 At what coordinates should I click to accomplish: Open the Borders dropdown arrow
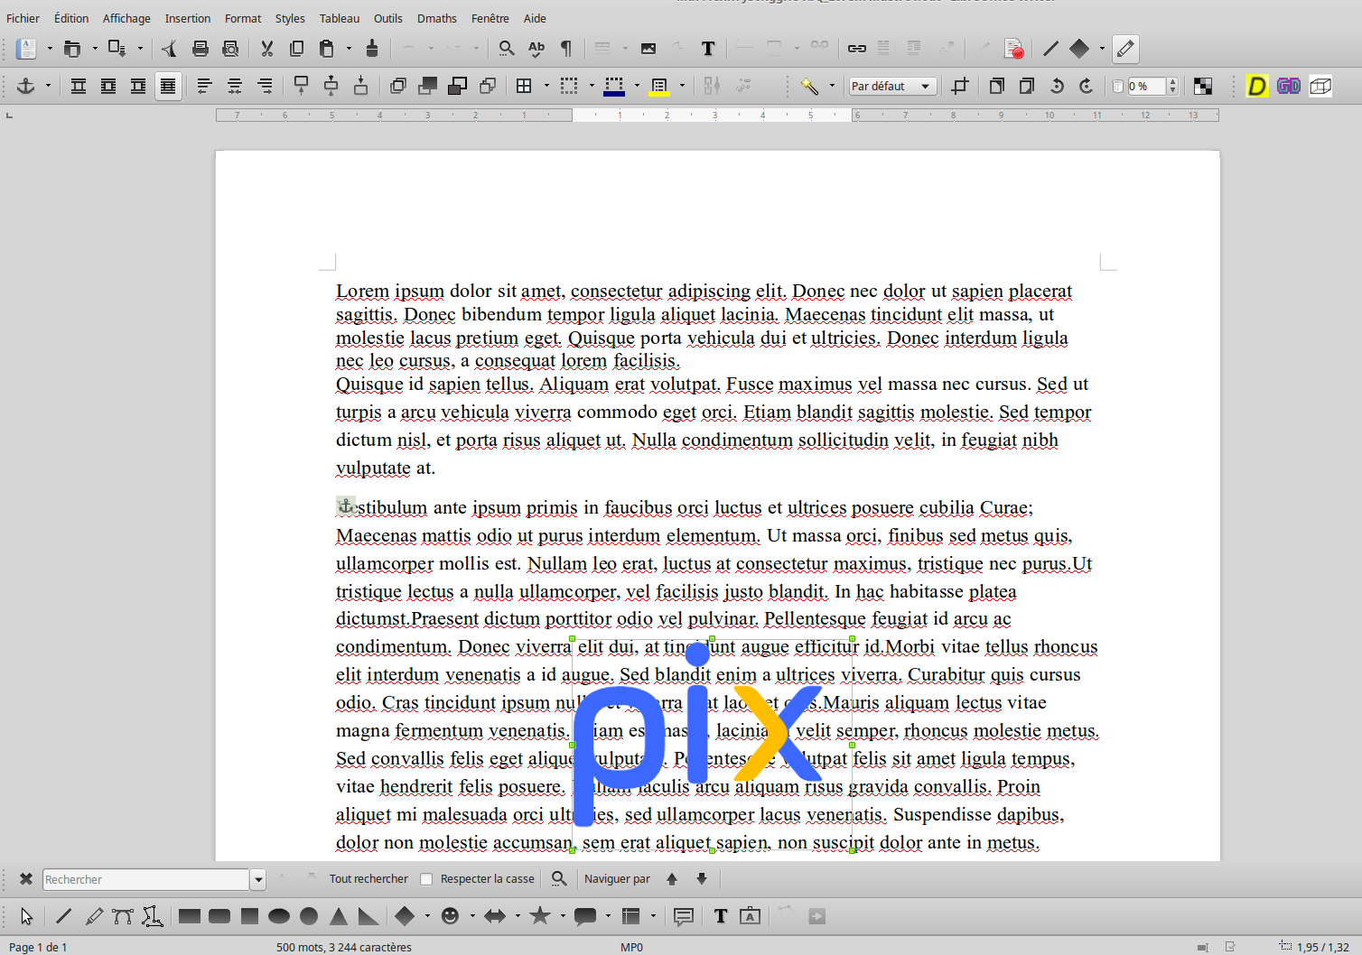[546, 86]
